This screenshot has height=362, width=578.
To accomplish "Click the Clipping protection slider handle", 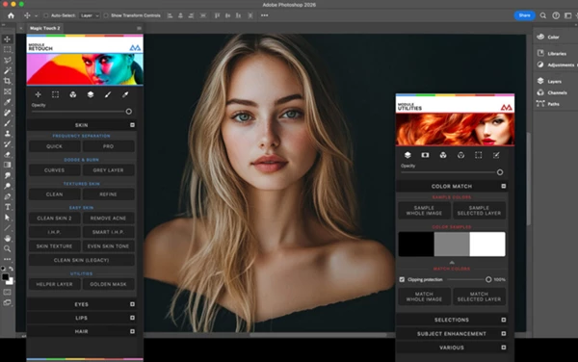I will [x=488, y=279].
